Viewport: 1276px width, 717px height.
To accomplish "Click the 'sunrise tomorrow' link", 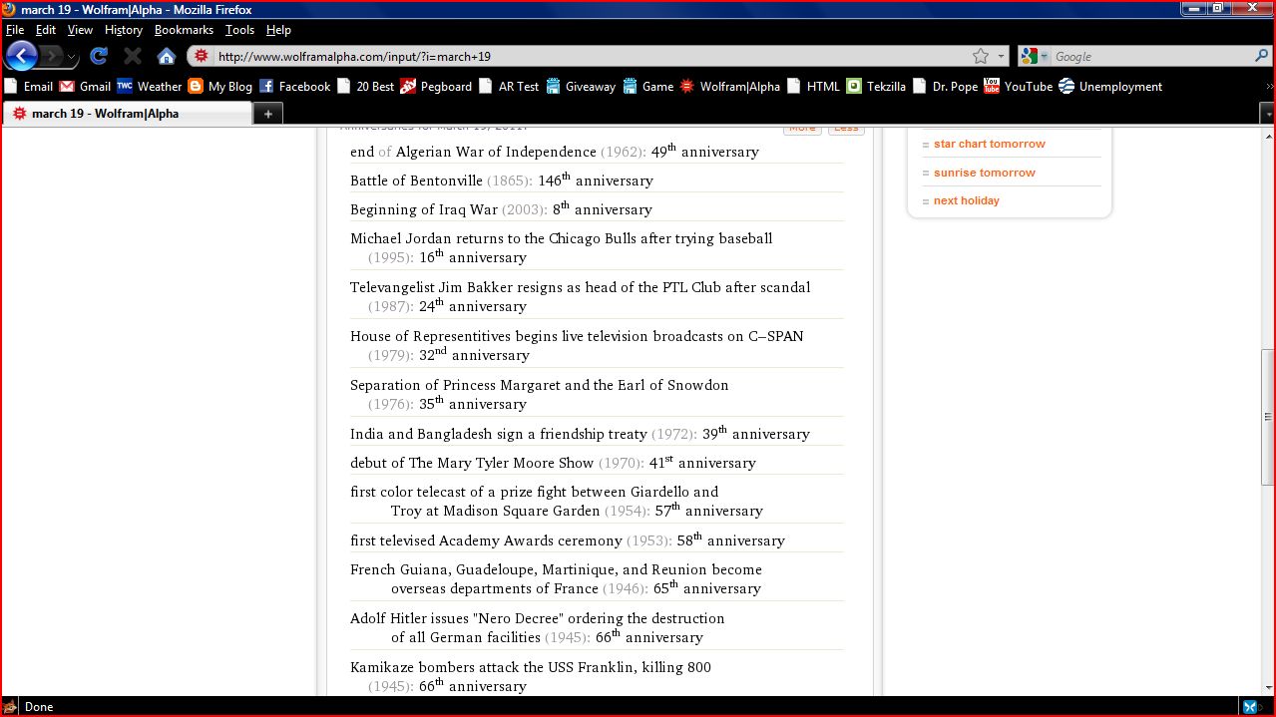I will (x=984, y=173).
